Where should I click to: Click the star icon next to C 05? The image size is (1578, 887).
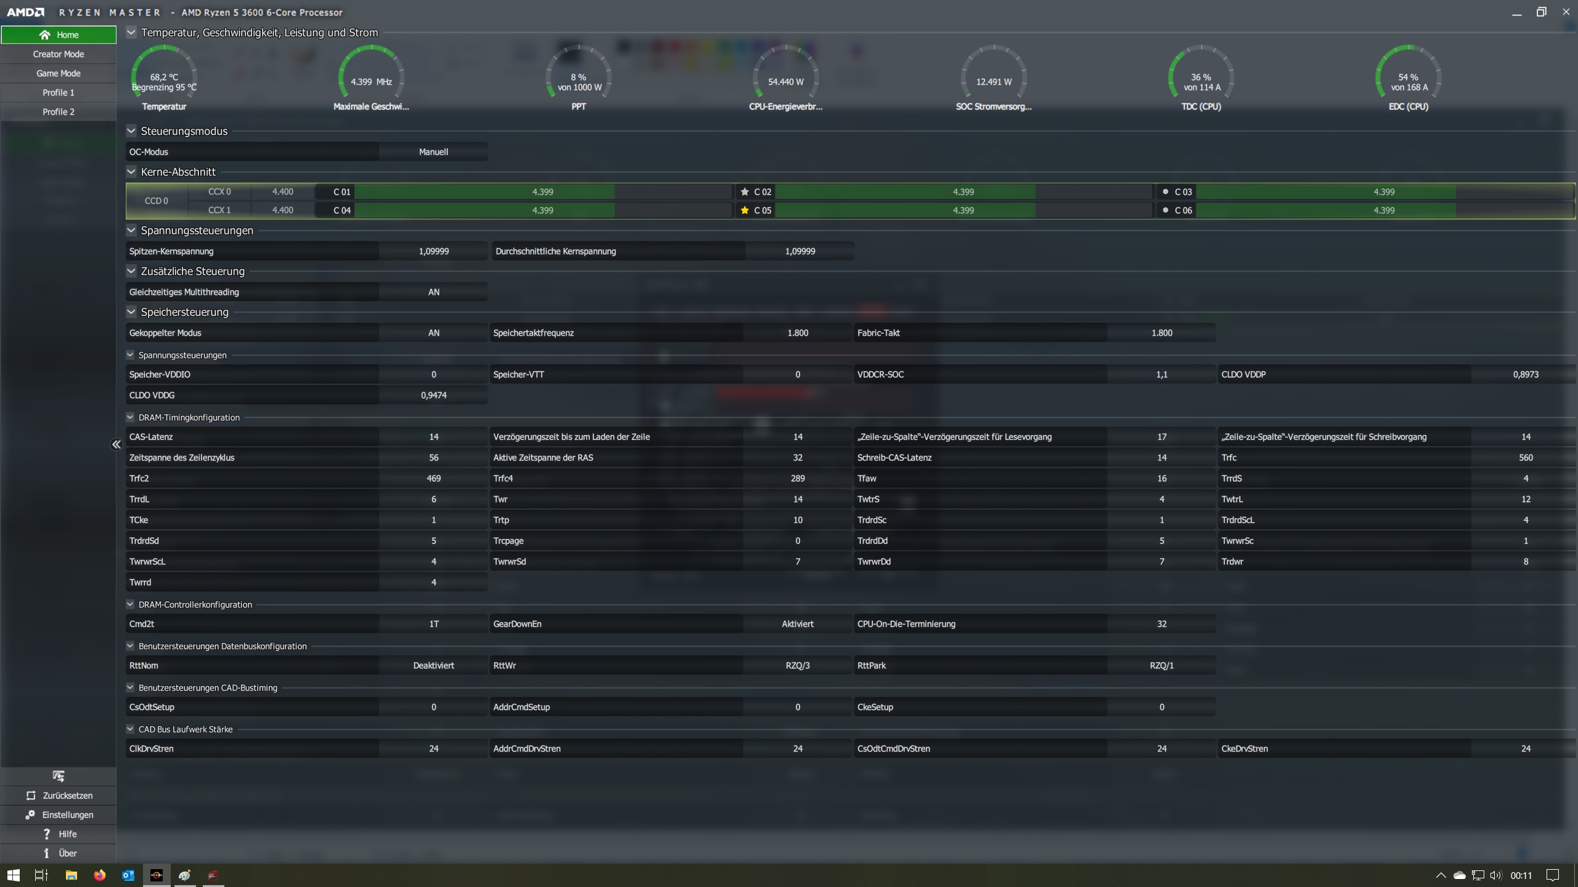(x=745, y=211)
